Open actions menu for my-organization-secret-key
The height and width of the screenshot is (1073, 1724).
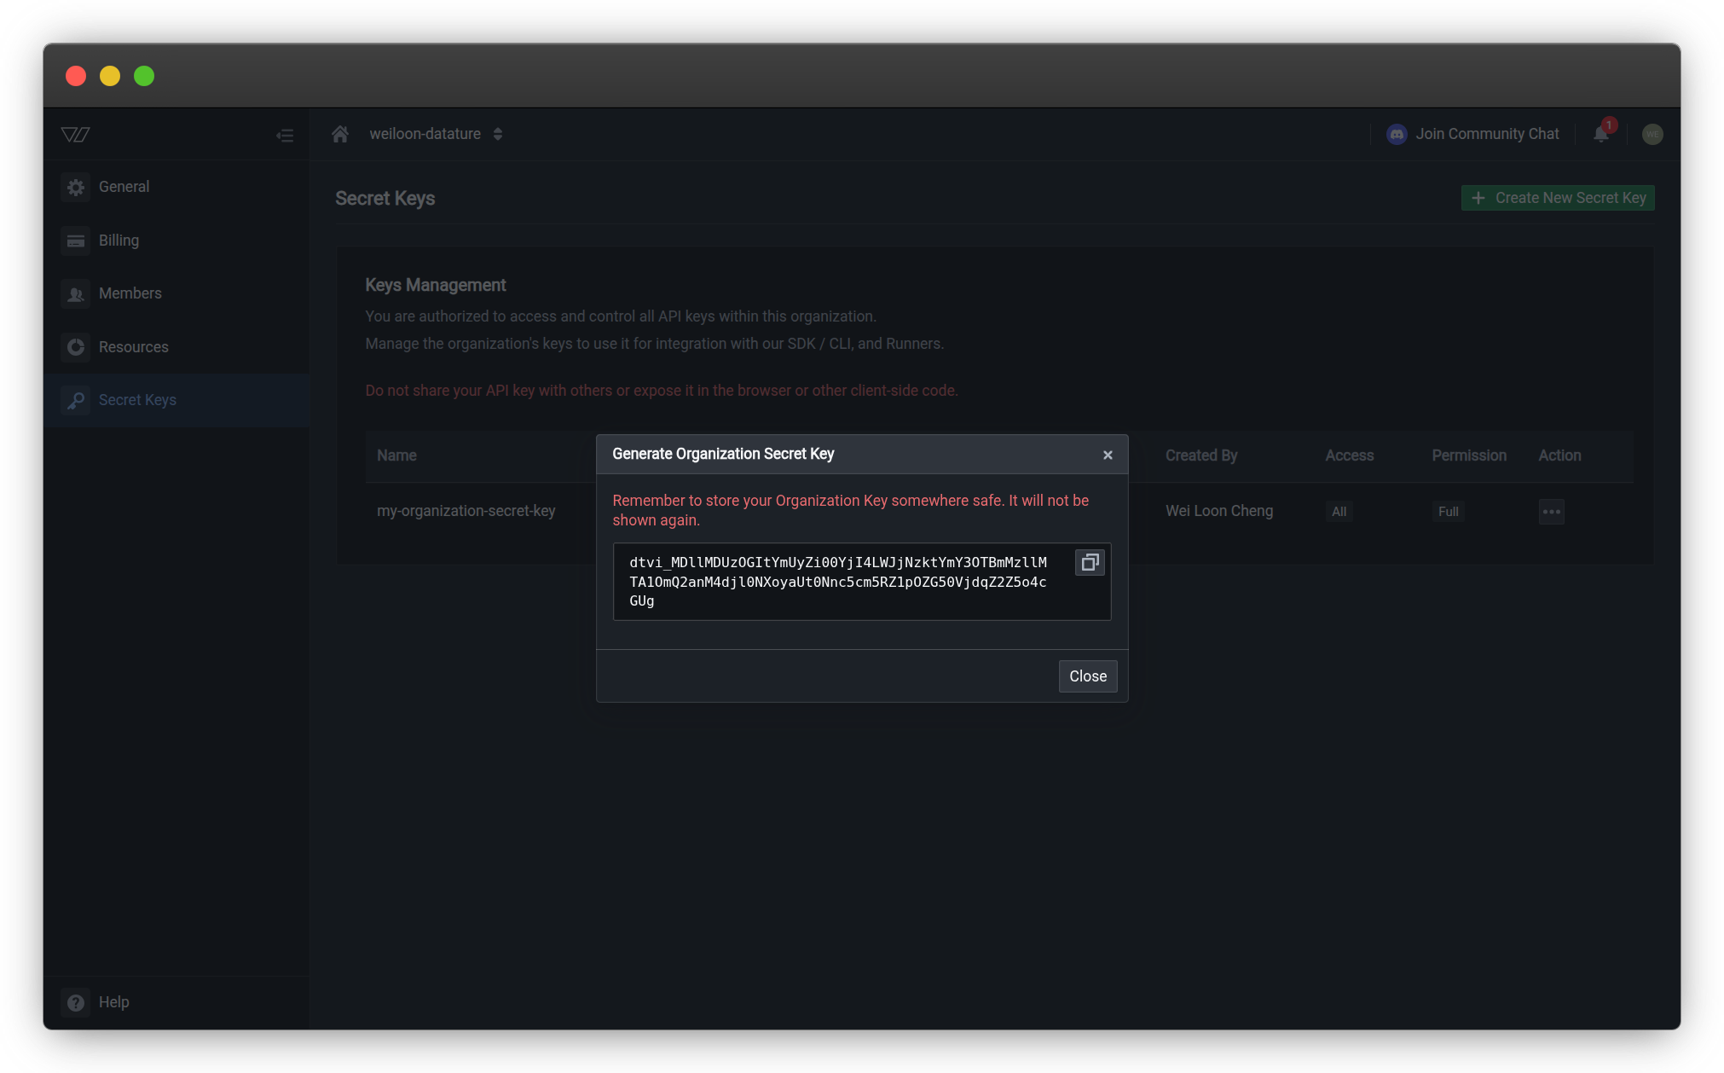[1552, 511]
